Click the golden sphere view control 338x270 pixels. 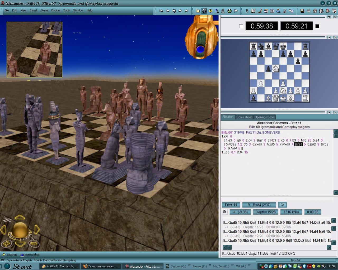[20, 230]
